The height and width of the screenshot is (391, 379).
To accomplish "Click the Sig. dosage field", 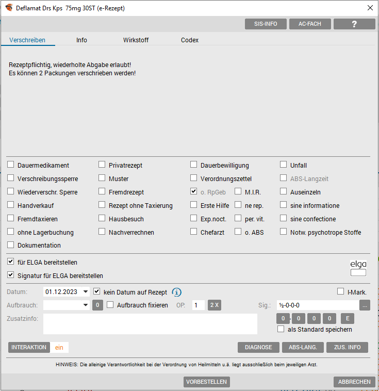I will pos(318,305).
